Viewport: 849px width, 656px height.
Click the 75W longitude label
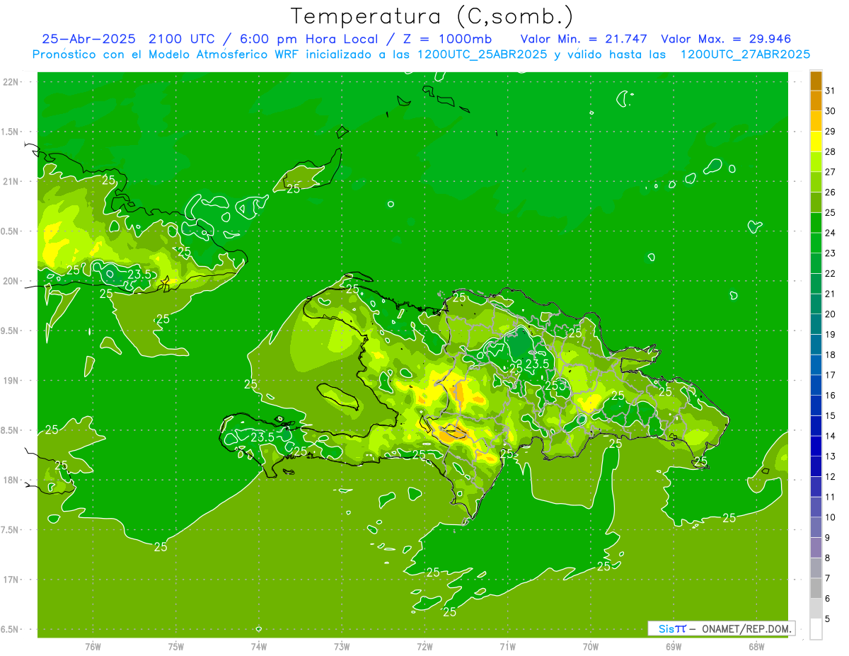(x=175, y=646)
